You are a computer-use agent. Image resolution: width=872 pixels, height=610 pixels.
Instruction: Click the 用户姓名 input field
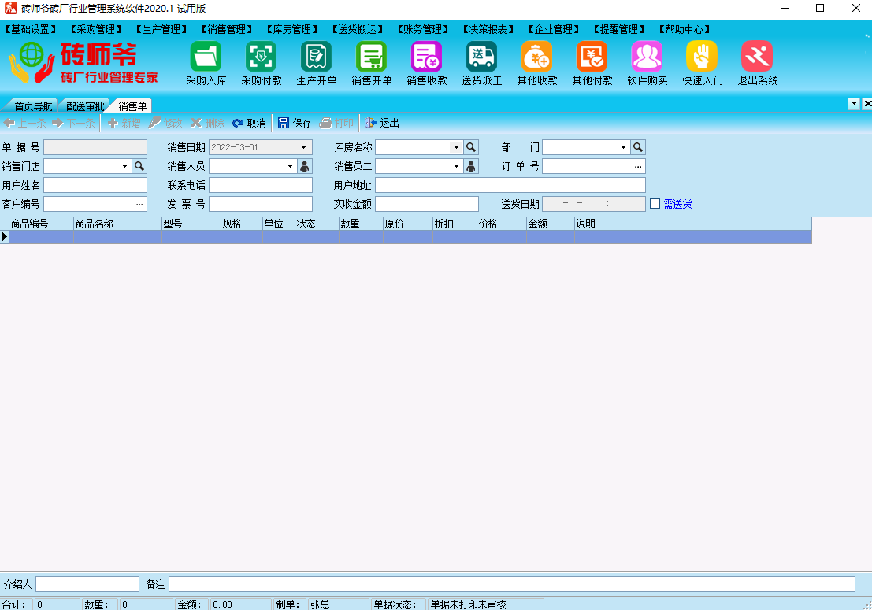(x=95, y=185)
